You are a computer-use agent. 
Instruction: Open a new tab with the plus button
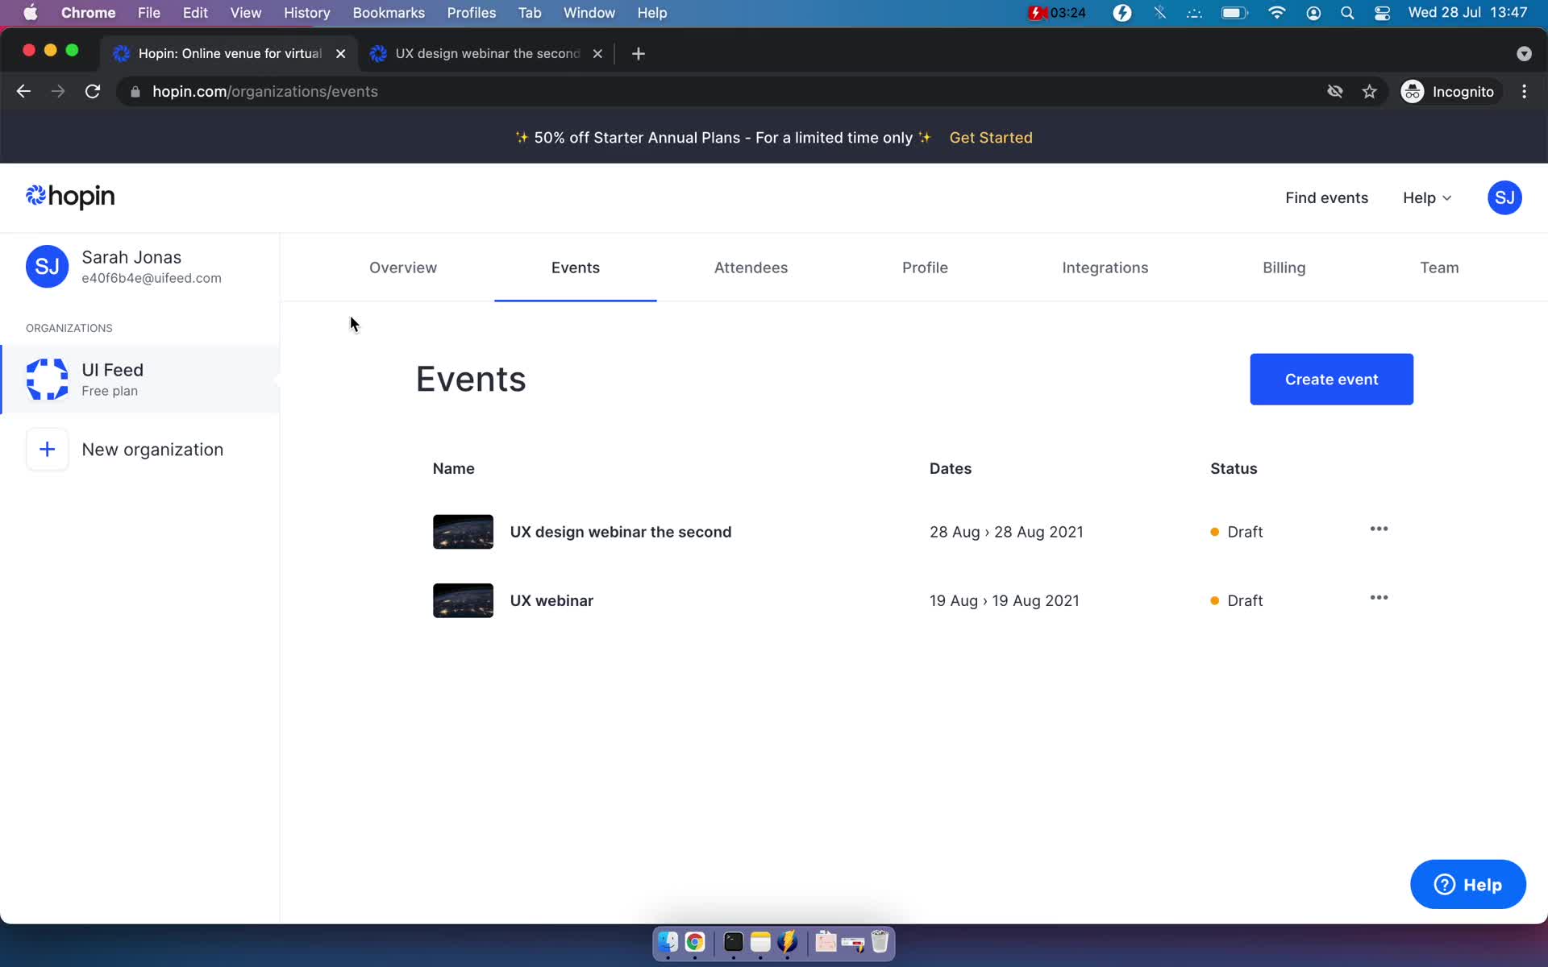[x=639, y=53]
